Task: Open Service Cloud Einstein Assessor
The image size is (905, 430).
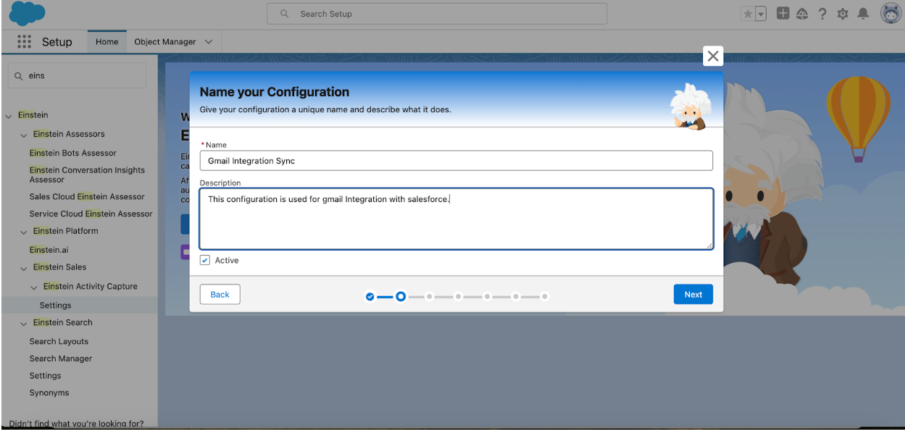Action: (91, 214)
